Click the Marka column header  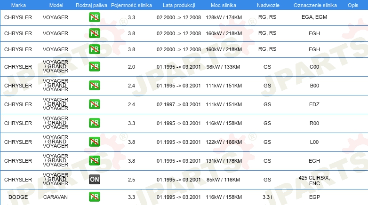click(18, 5)
